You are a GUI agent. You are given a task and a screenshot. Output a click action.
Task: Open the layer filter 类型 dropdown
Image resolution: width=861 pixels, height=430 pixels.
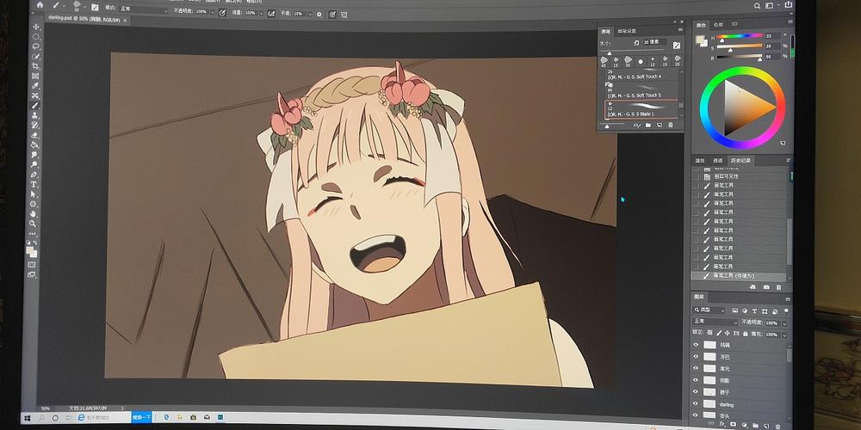709,310
